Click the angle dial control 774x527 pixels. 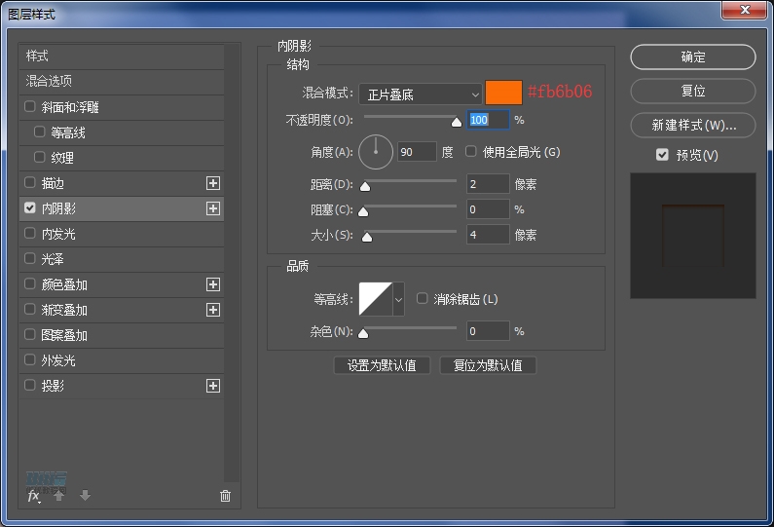(376, 152)
